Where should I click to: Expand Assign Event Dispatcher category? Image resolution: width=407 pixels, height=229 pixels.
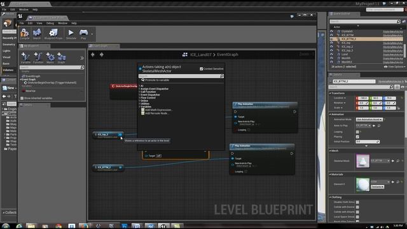[x=155, y=89]
